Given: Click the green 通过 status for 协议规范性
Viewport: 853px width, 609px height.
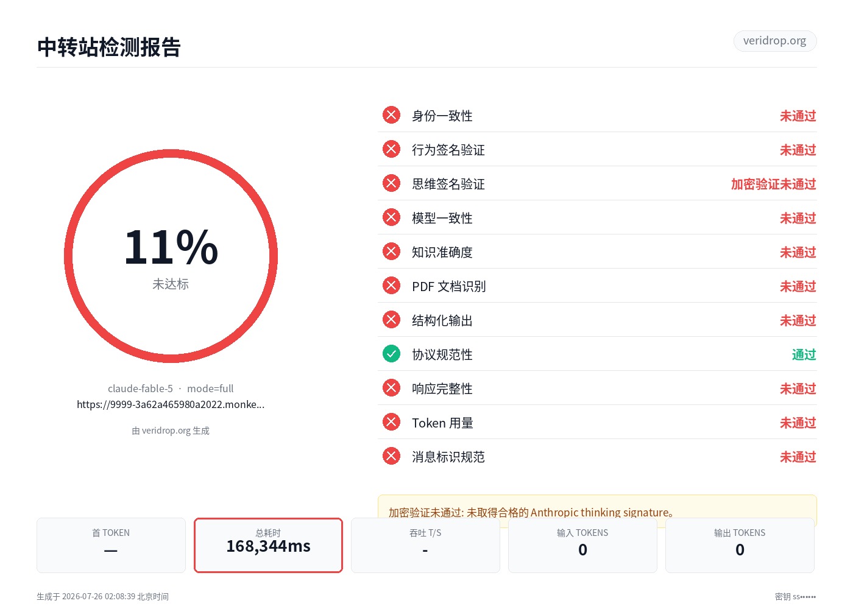Looking at the screenshot, I should point(804,354).
